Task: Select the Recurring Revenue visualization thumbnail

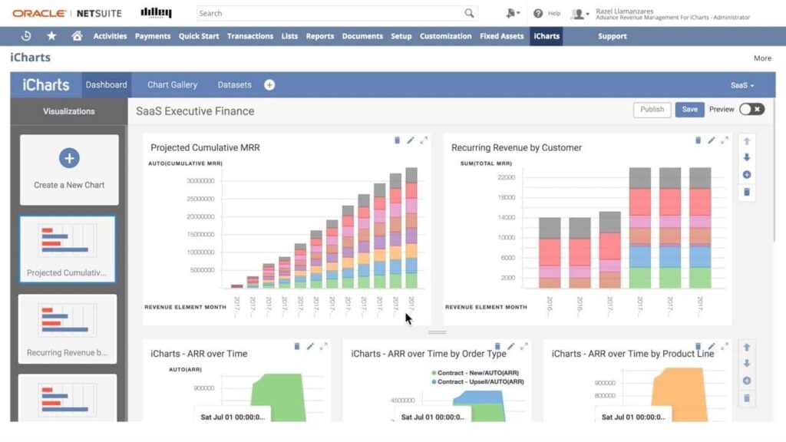Action: pyautogui.click(x=68, y=328)
